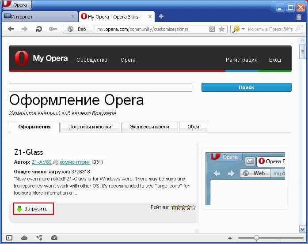Click the magnifier icon in the search box

[298, 29]
